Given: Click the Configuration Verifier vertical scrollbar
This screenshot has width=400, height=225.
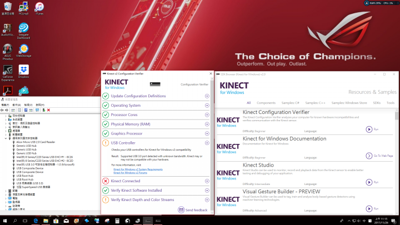Looking at the screenshot, I should tap(212, 146).
